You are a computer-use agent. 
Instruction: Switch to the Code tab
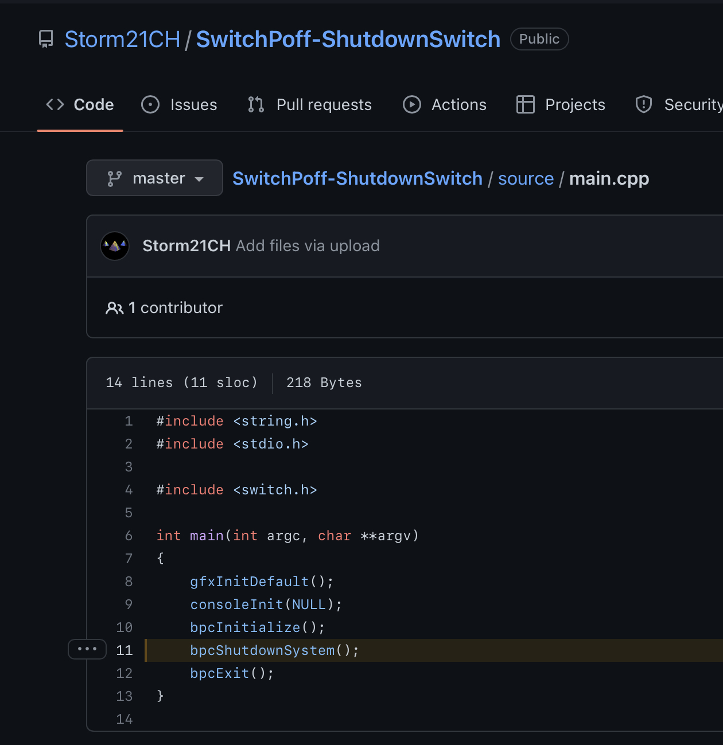[x=80, y=104]
